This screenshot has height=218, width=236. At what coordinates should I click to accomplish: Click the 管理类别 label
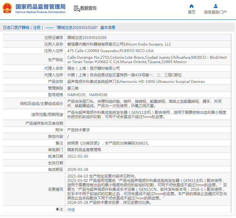pyautogui.click(x=55, y=88)
